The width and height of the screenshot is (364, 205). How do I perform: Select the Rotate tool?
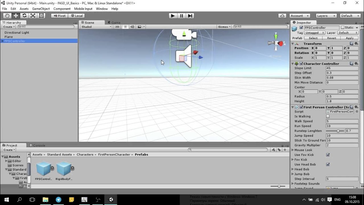[x=24, y=16]
